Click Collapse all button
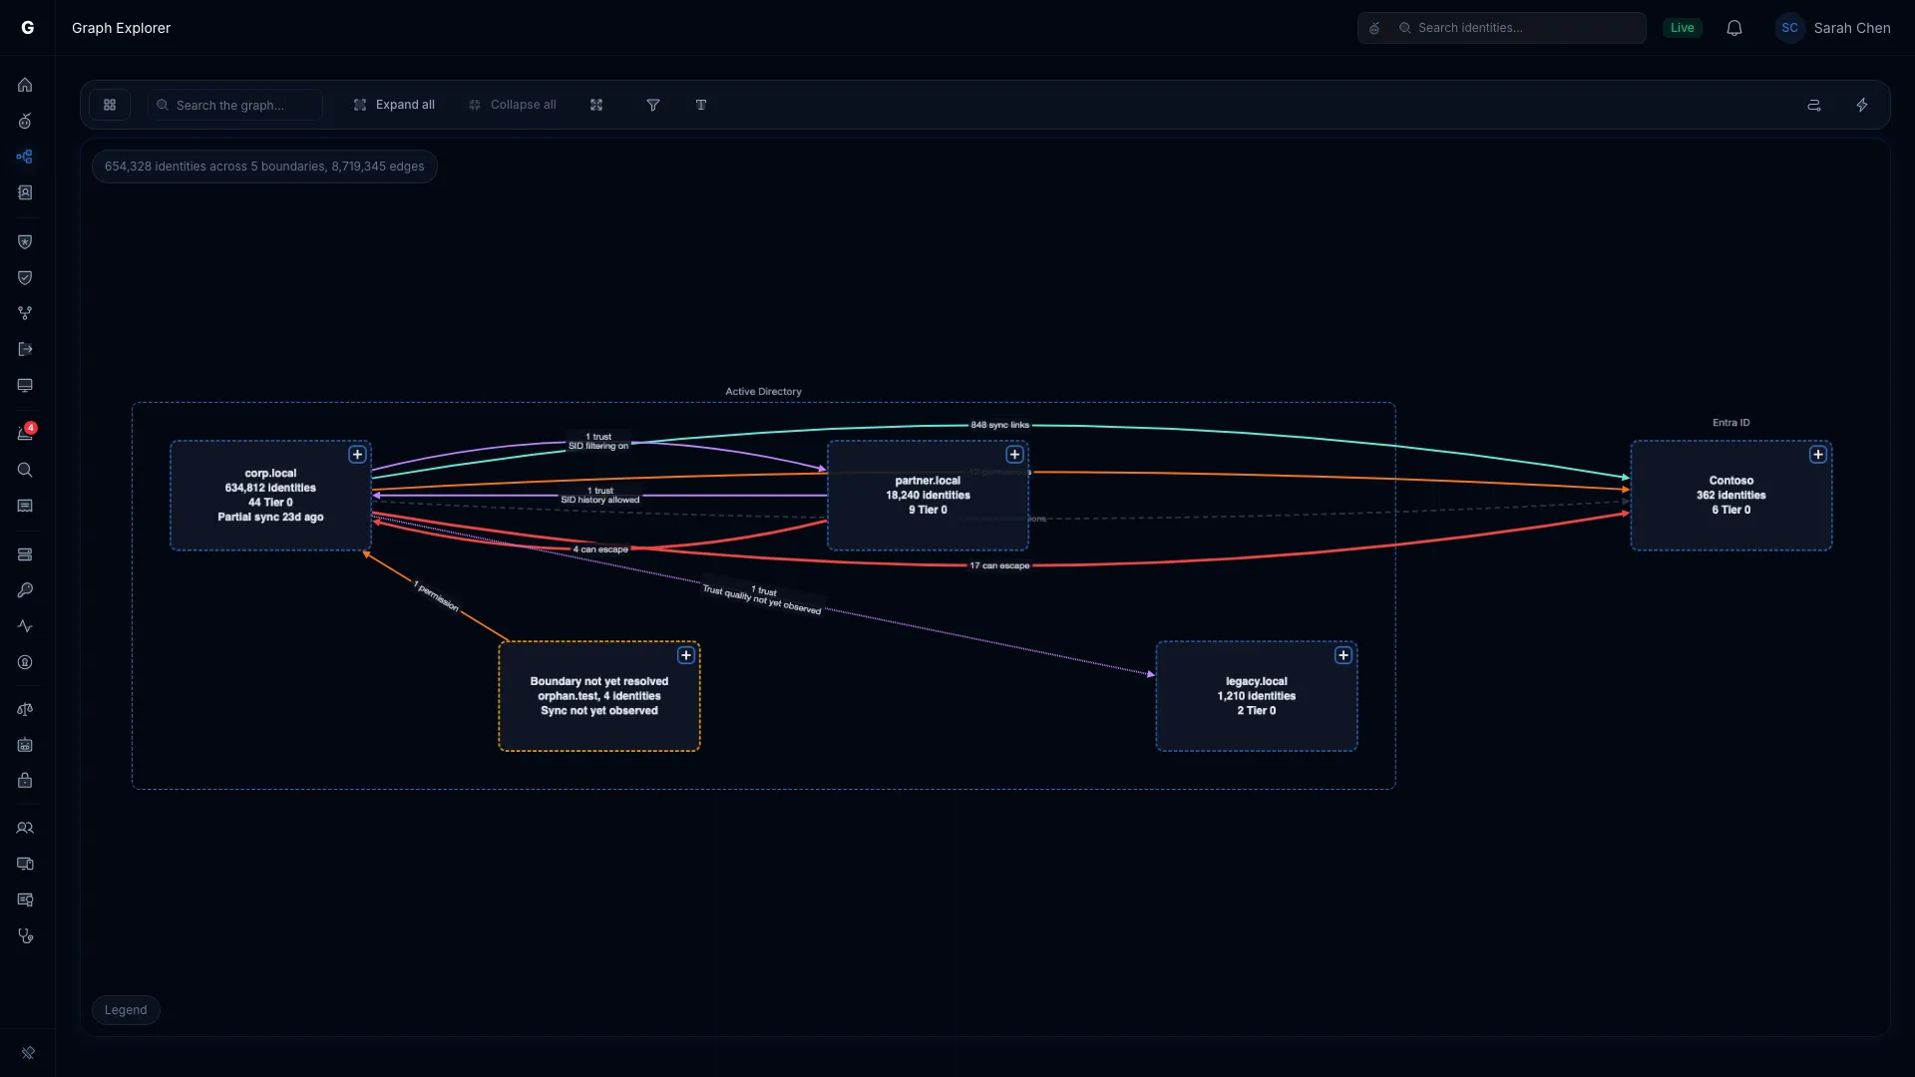This screenshot has height=1077, width=1915. tap(513, 105)
